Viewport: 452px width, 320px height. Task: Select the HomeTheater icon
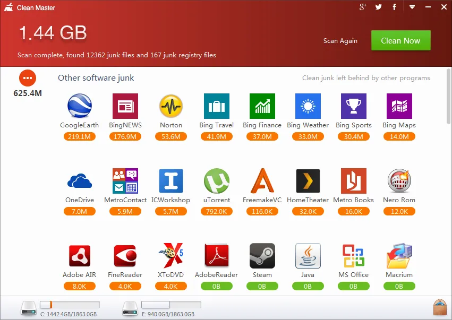pyautogui.click(x=308, y=181)
